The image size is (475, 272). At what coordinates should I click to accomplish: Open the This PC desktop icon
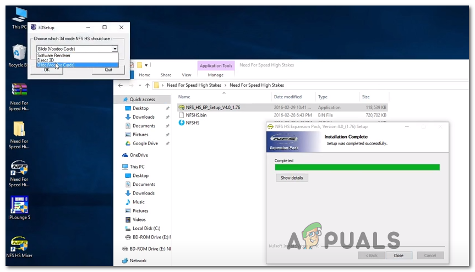tap(19, 18)
